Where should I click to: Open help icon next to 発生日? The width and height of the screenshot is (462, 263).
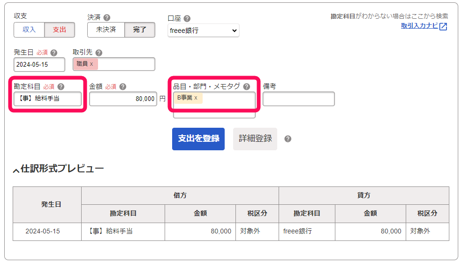pos(53,53)
